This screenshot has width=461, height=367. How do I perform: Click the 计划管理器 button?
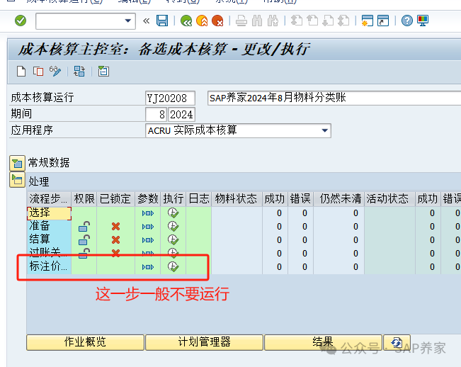click(204, 342)
